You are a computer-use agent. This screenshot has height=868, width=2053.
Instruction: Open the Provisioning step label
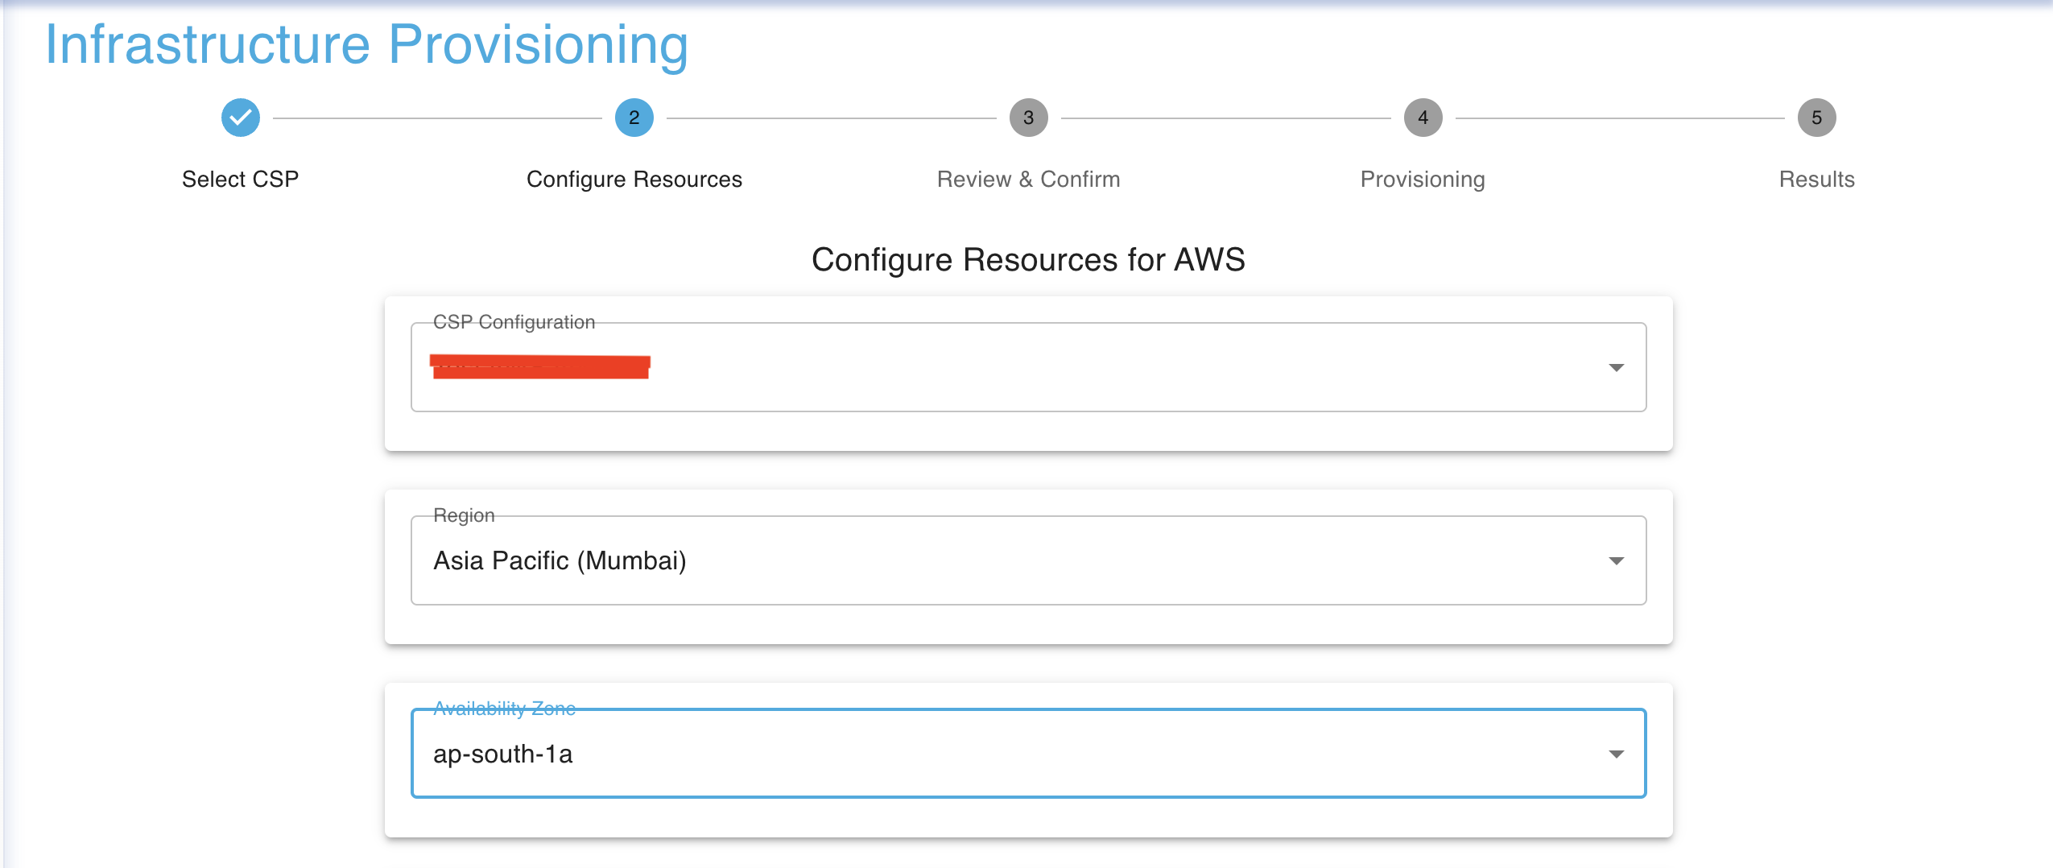[x=1423, y=179]
